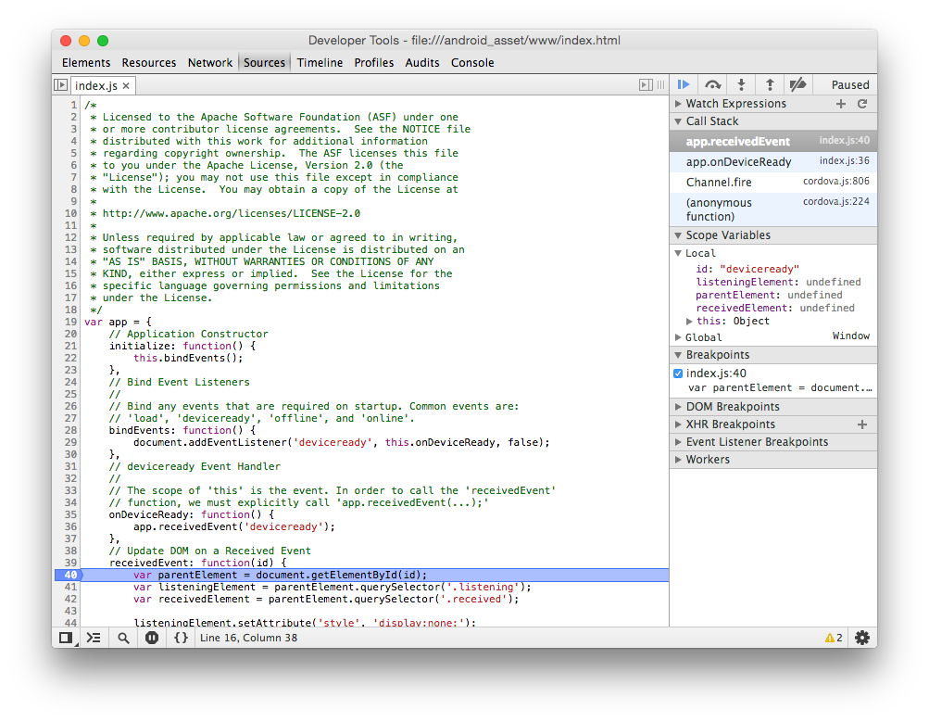Deactivate all breakpoints icon
This screenshot has height=722, width=929.
click(797, 84)
